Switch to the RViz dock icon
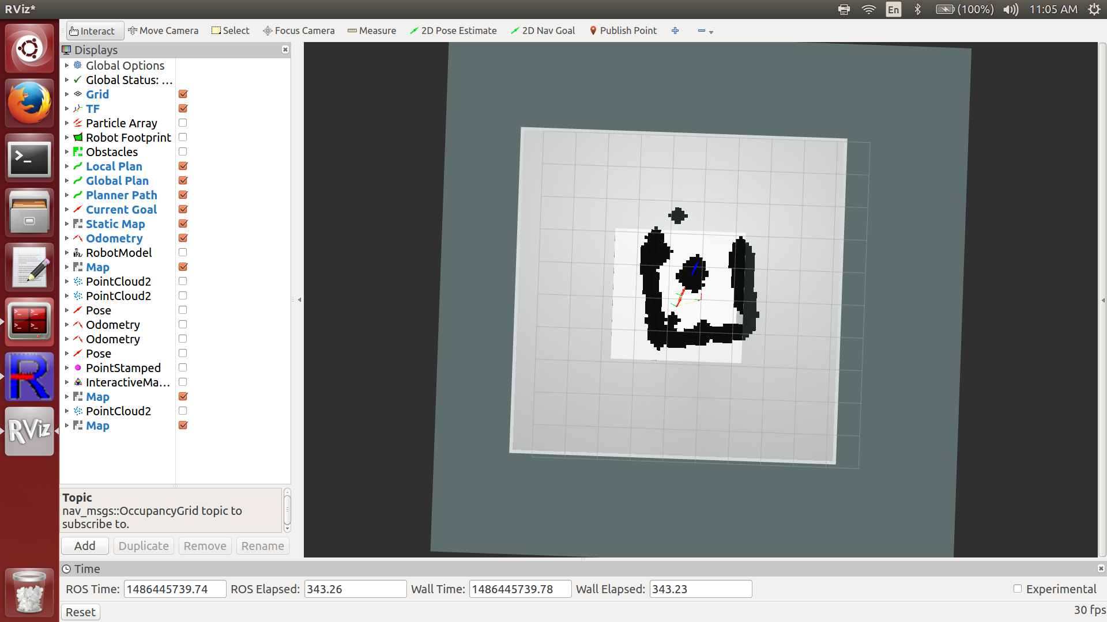 29,431
